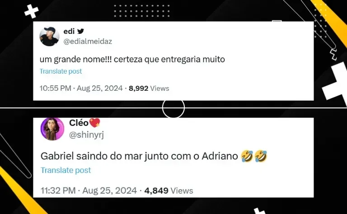Click the second laughing emoji in Cléo's tweet
Screen dimensions: 347x214
(x=261, y=156)
